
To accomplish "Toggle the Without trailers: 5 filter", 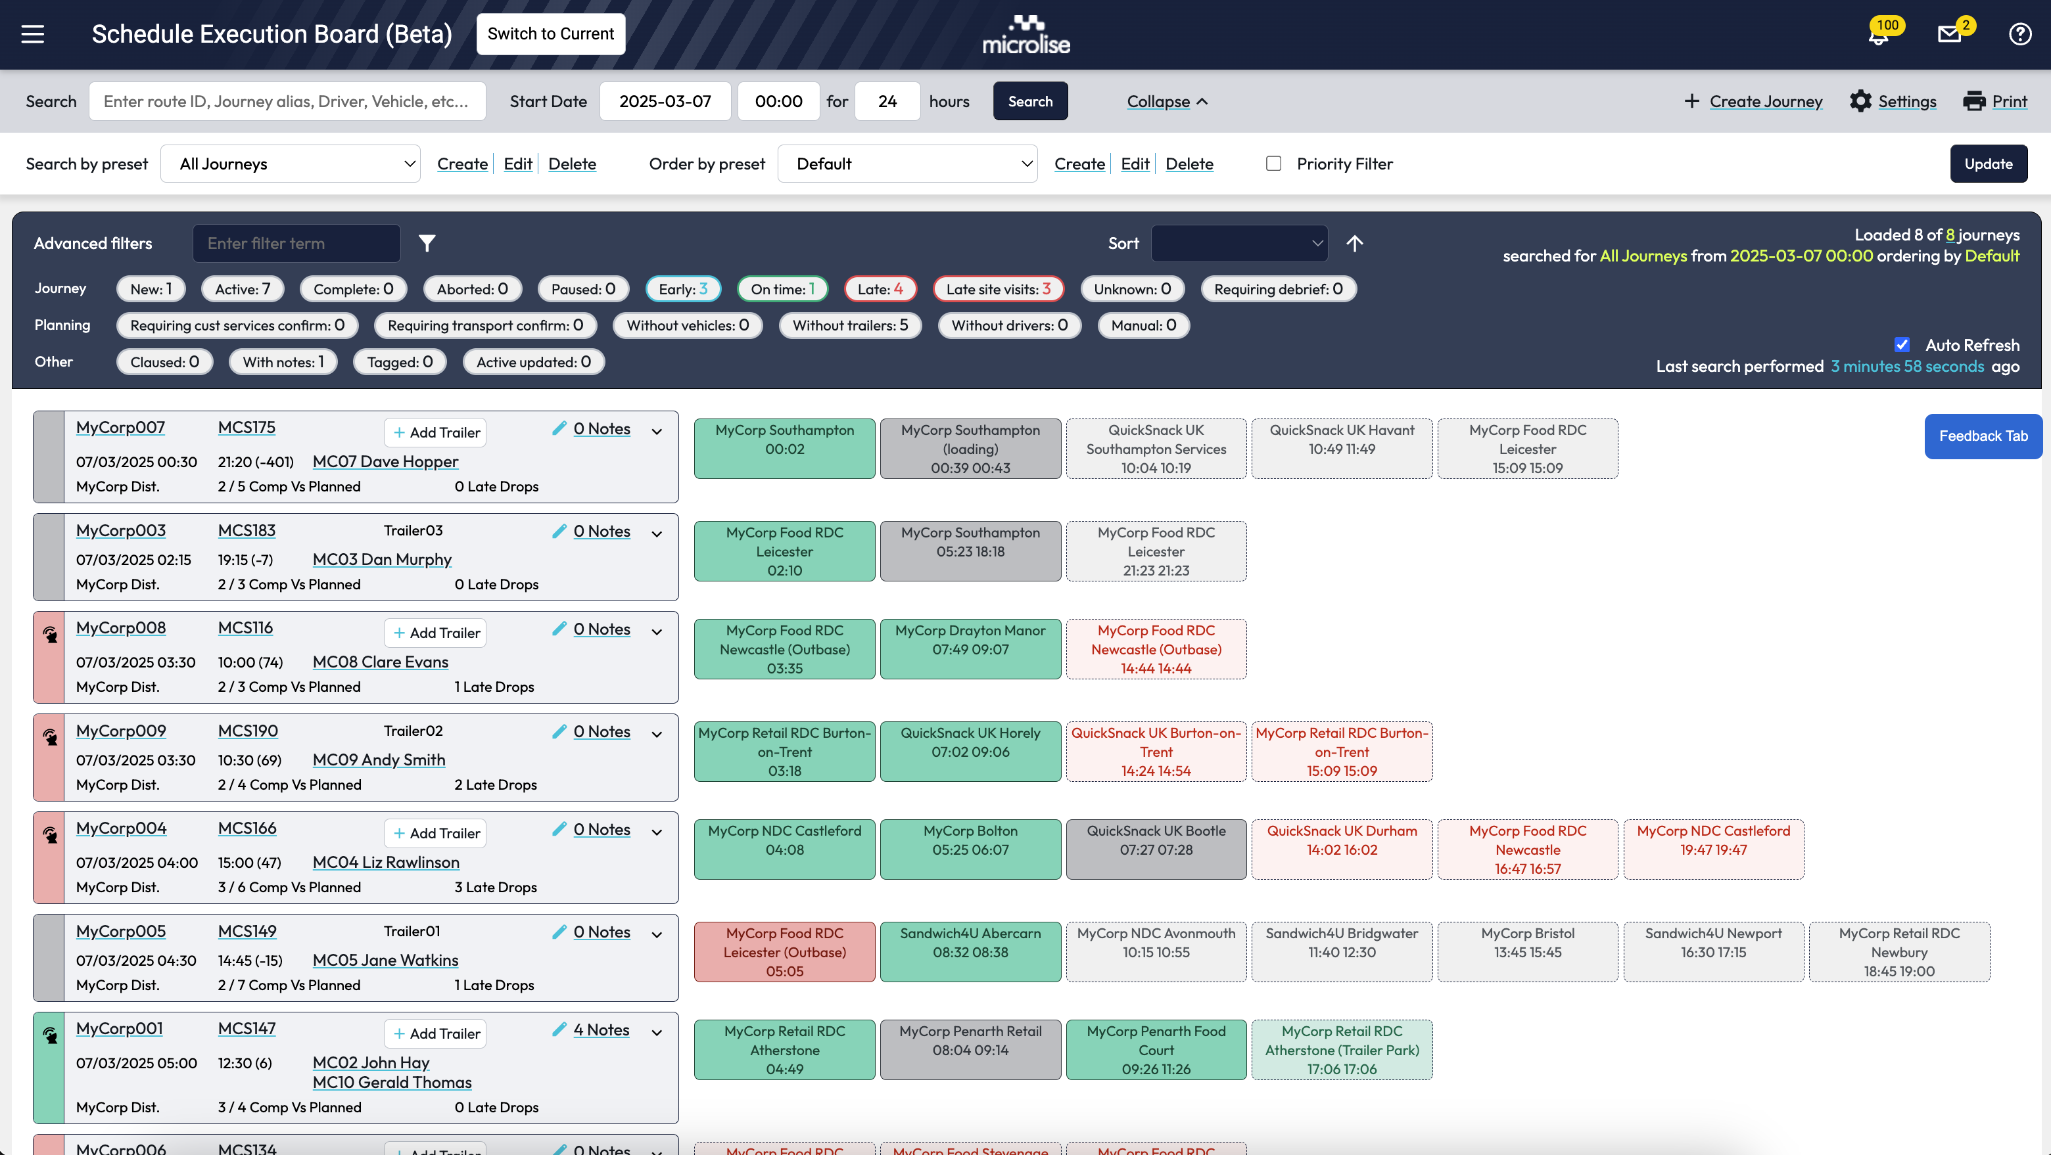I will coord(849,326).
